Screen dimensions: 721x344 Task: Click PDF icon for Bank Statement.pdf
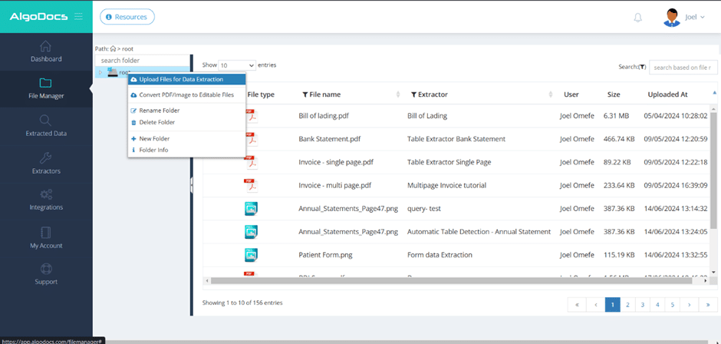pyautogui.click(x=251, y=139)
